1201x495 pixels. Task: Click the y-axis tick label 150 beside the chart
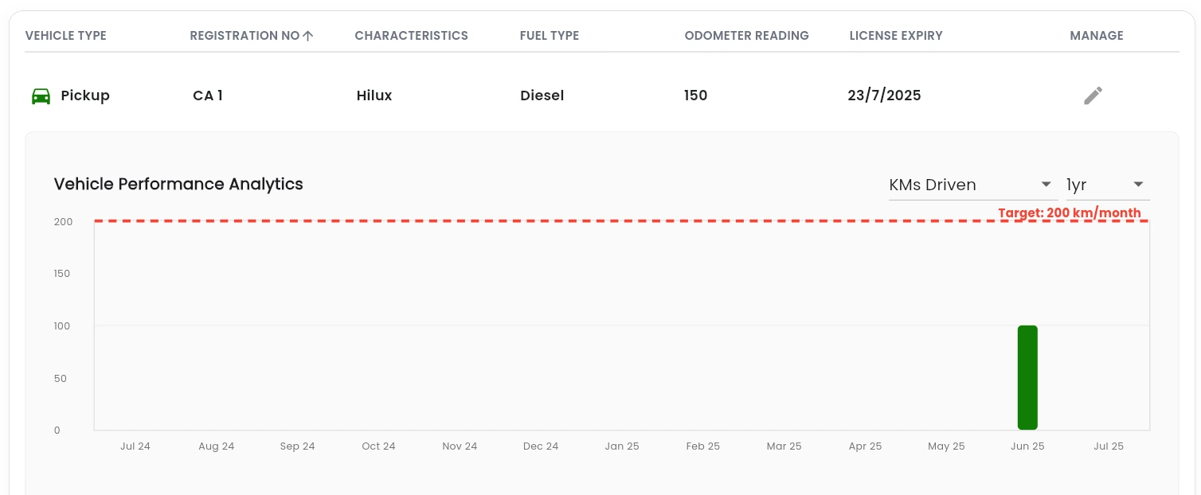62,274
